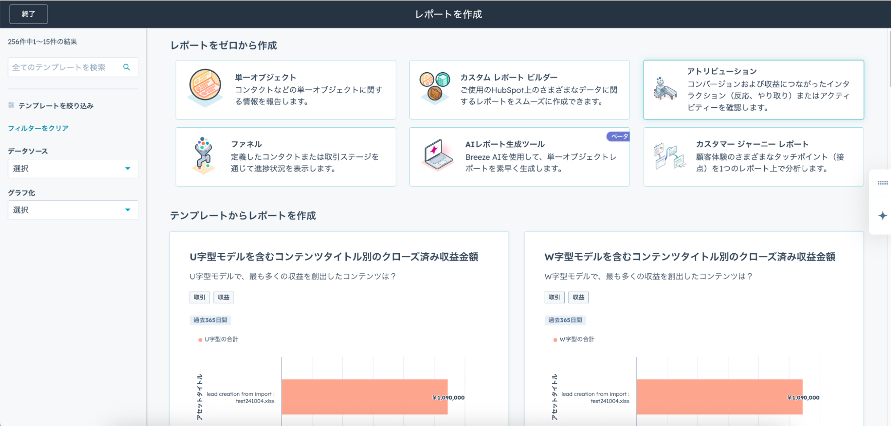Screen dimensions: 891x426
Task: Click the dotted grid handle on right edge
Action: (x=883, y=183)
